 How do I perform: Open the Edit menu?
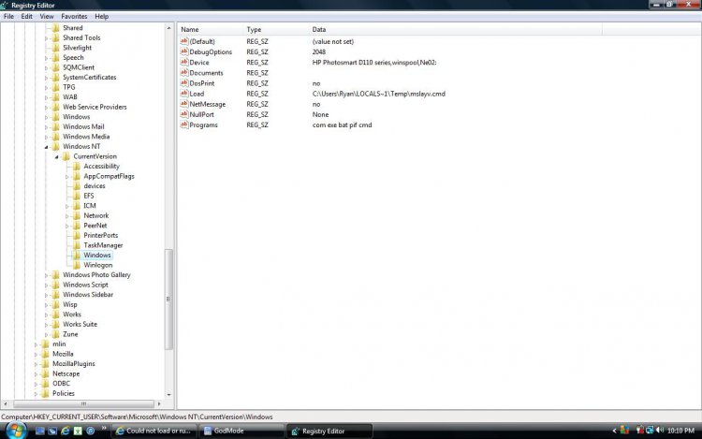pyautogui.click(x=27, y=16)
